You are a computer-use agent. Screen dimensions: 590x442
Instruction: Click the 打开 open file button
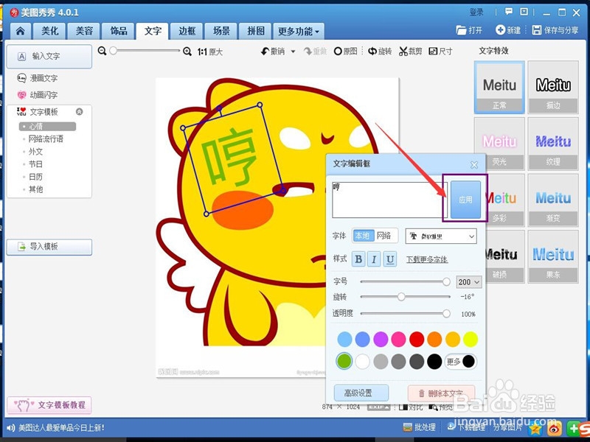(x=469, y=30)
